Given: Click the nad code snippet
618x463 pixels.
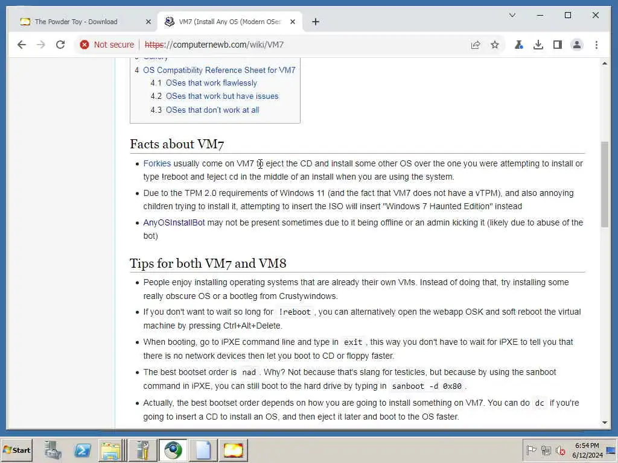Looking at the screenshot, I should [x=249, y=373].
